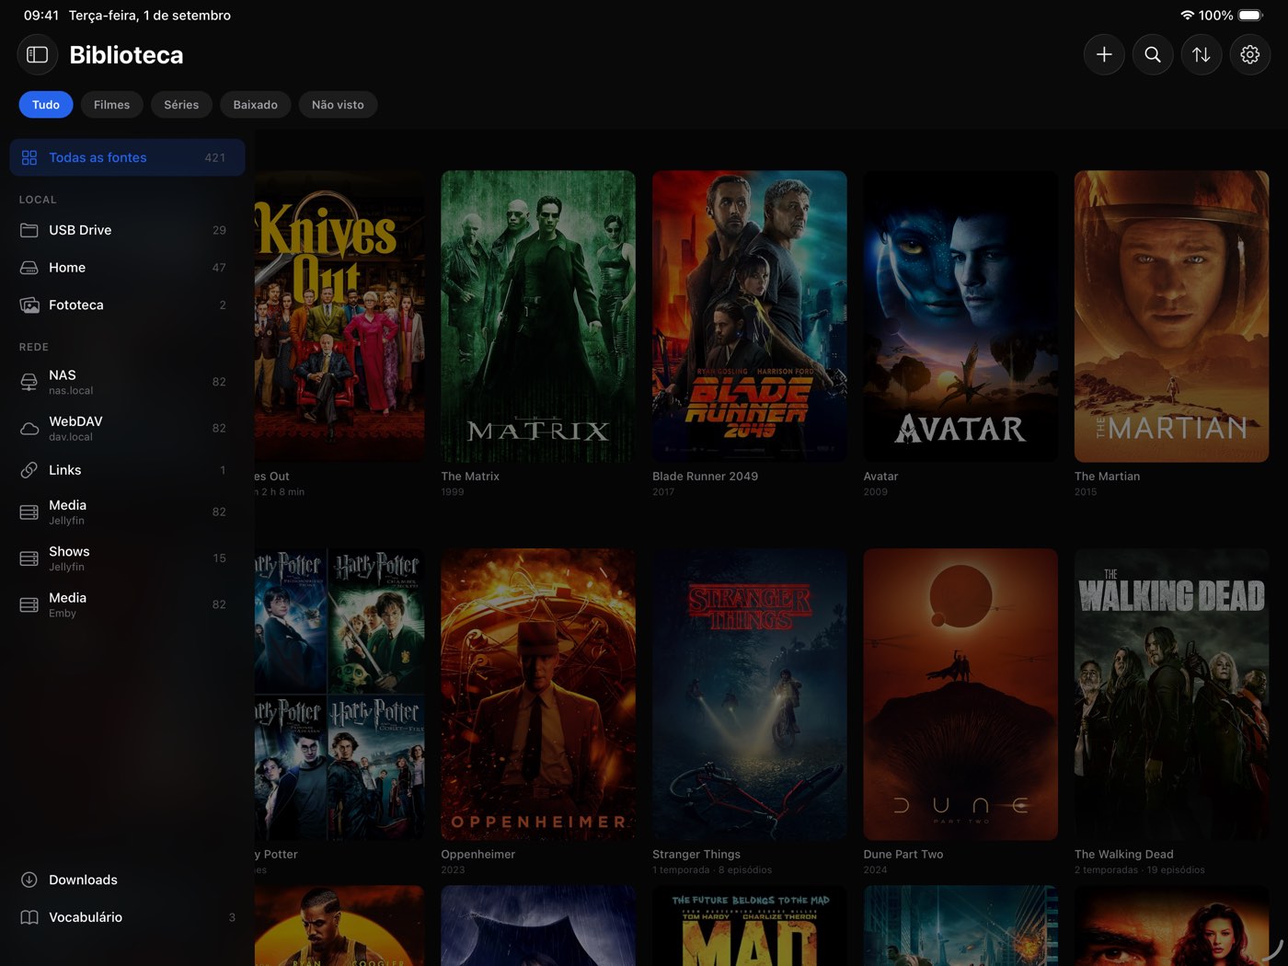Click the 'The Martian' title text
Image resolution: width=1288 pixels, height=966 pixels.
(1108, 477)
